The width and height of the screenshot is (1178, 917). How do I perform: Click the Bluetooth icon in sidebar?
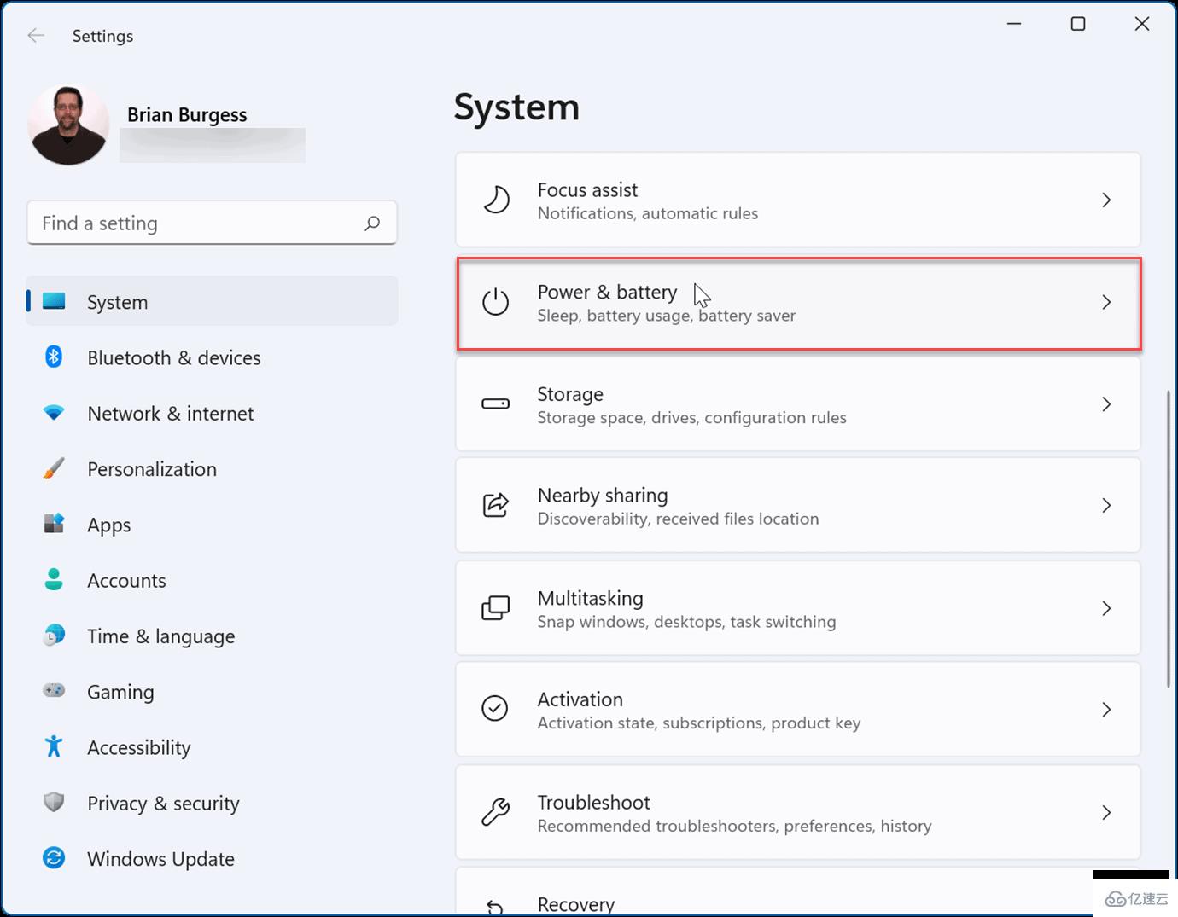(54, 357)
